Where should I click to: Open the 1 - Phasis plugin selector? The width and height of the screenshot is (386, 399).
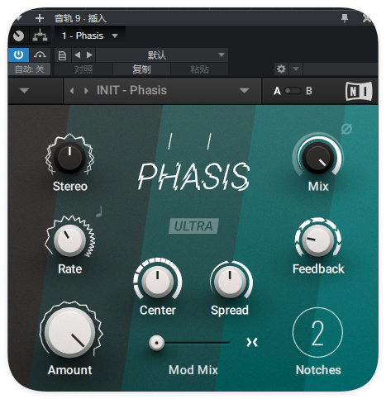coord(90,36)
